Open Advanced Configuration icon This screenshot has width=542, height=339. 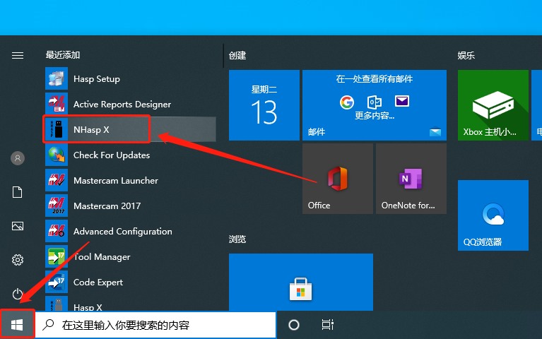click(57, 231)
